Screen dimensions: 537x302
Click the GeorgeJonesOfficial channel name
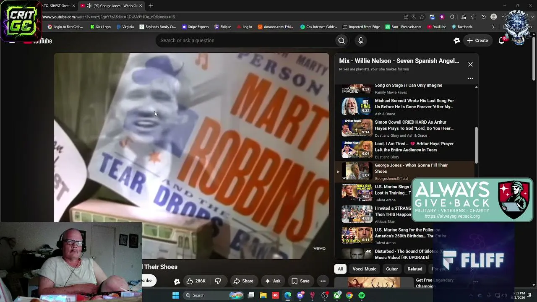click(x=391, y=179)
